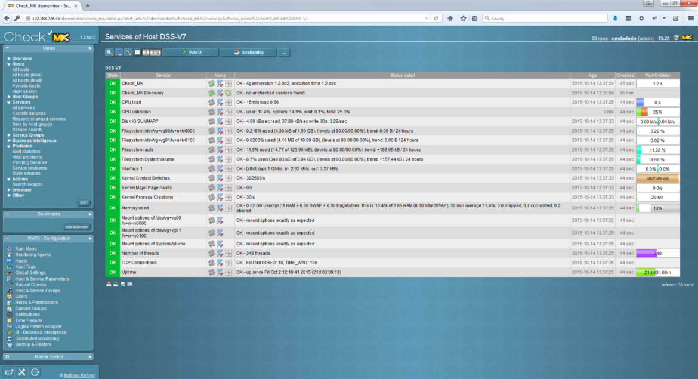Open the commands hammer icon

(x=128, y=52)
